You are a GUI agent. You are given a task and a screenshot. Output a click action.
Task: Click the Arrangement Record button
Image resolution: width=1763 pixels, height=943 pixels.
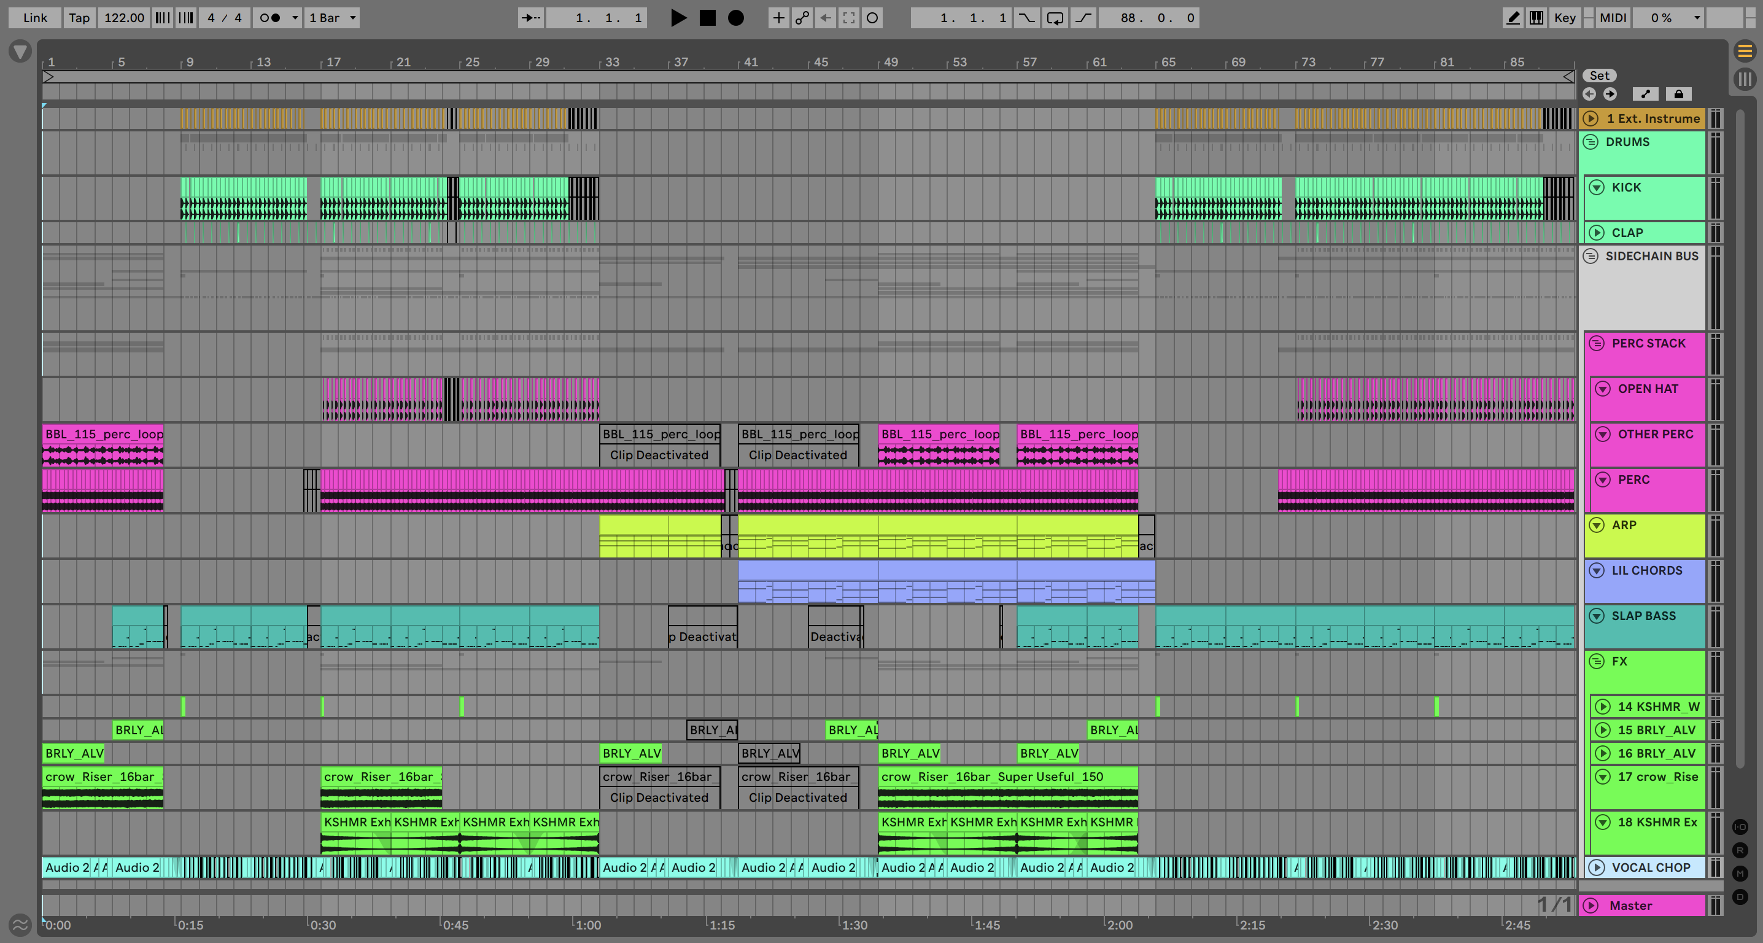click(736, 18)
